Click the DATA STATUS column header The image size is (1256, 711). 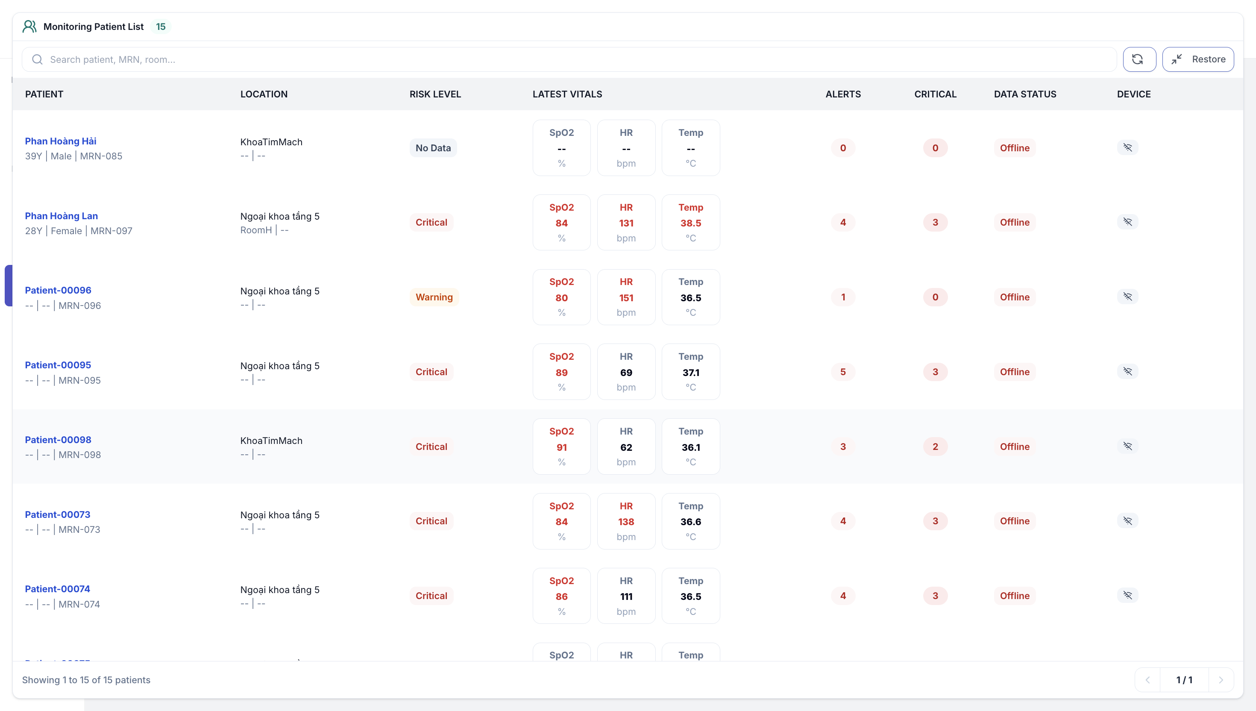[1025, 94]
